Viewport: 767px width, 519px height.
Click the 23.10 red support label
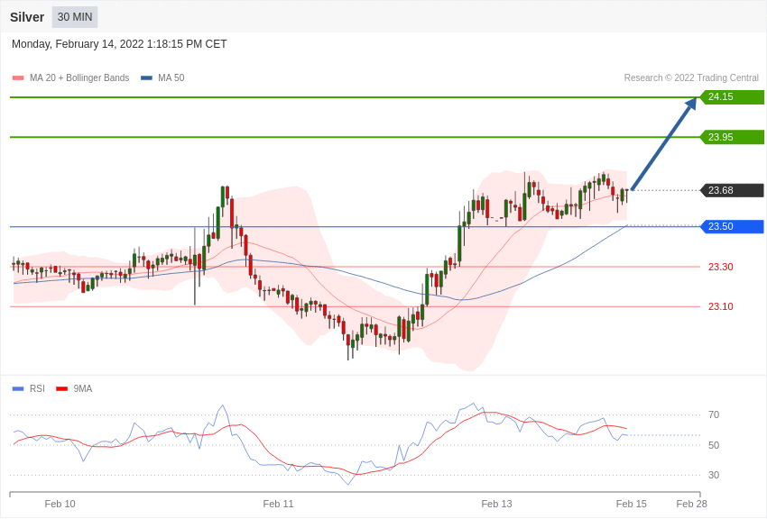point(721,306)
